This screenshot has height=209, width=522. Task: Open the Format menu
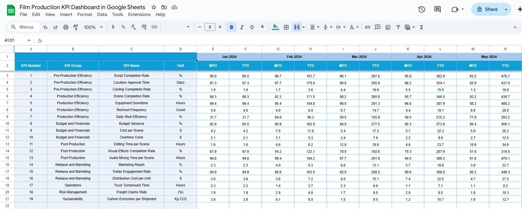84,14
